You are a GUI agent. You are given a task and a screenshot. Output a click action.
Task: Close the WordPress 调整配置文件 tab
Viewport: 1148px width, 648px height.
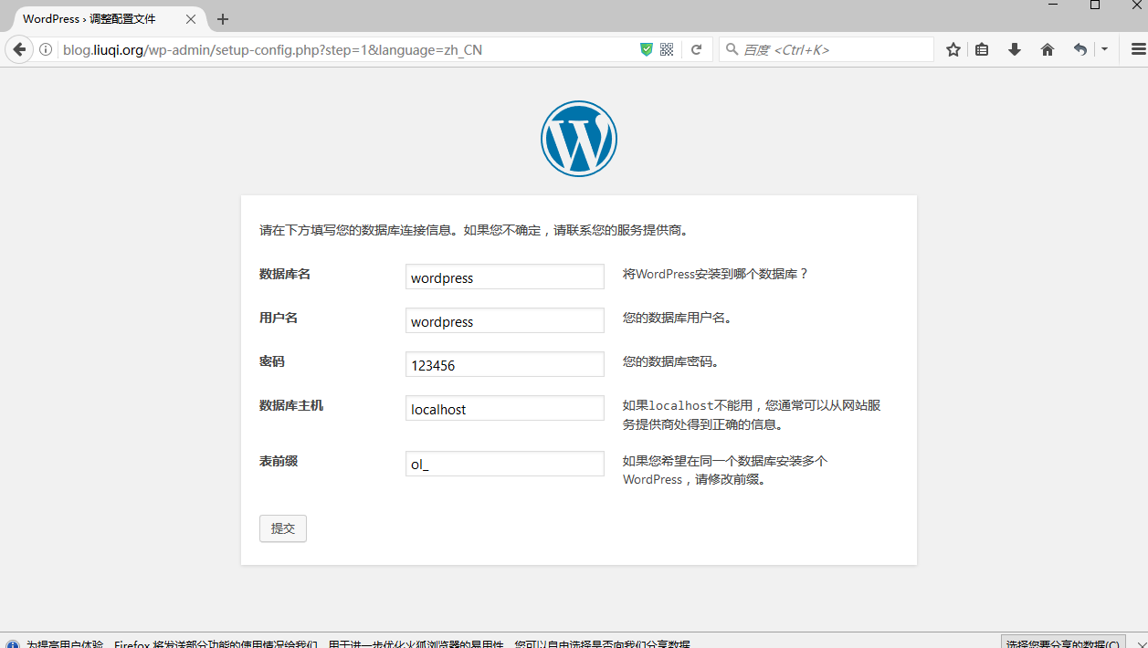pyautogui.click(x=191, y=19)
